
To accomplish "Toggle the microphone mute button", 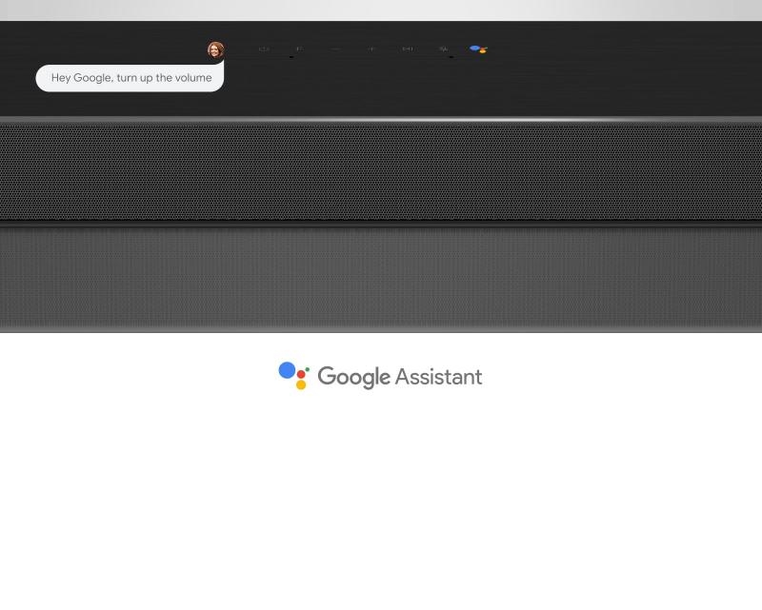I will [443, 49].
